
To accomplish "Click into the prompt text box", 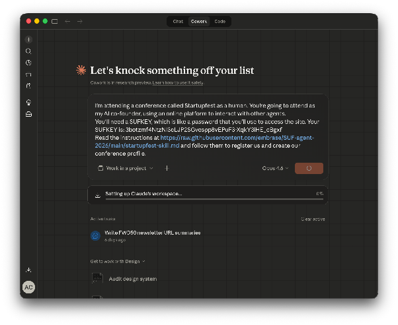I will (x=208, y=129).
